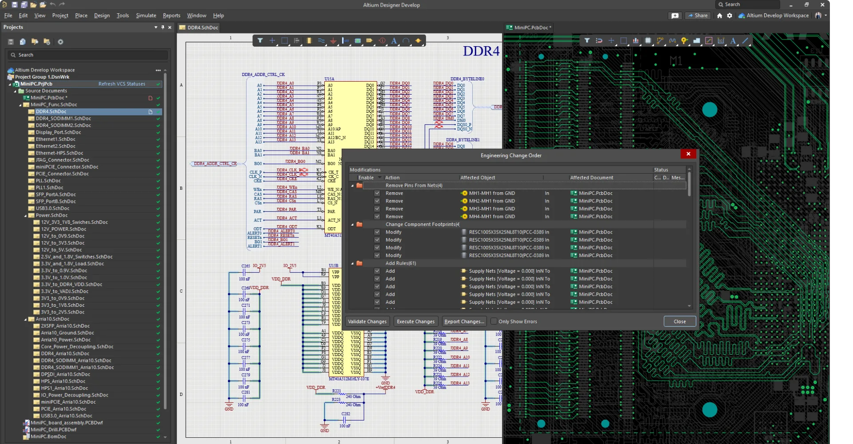Collapse the Power.SchDoc tree node
The width and height of the screenshot is (853, 444).
point(25,215)
